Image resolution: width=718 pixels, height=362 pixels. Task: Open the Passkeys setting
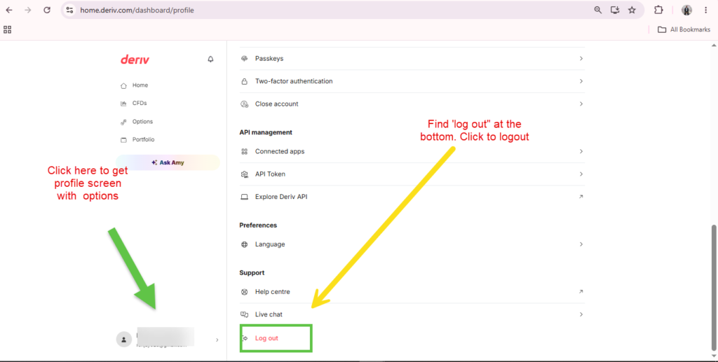click(412, 59)
